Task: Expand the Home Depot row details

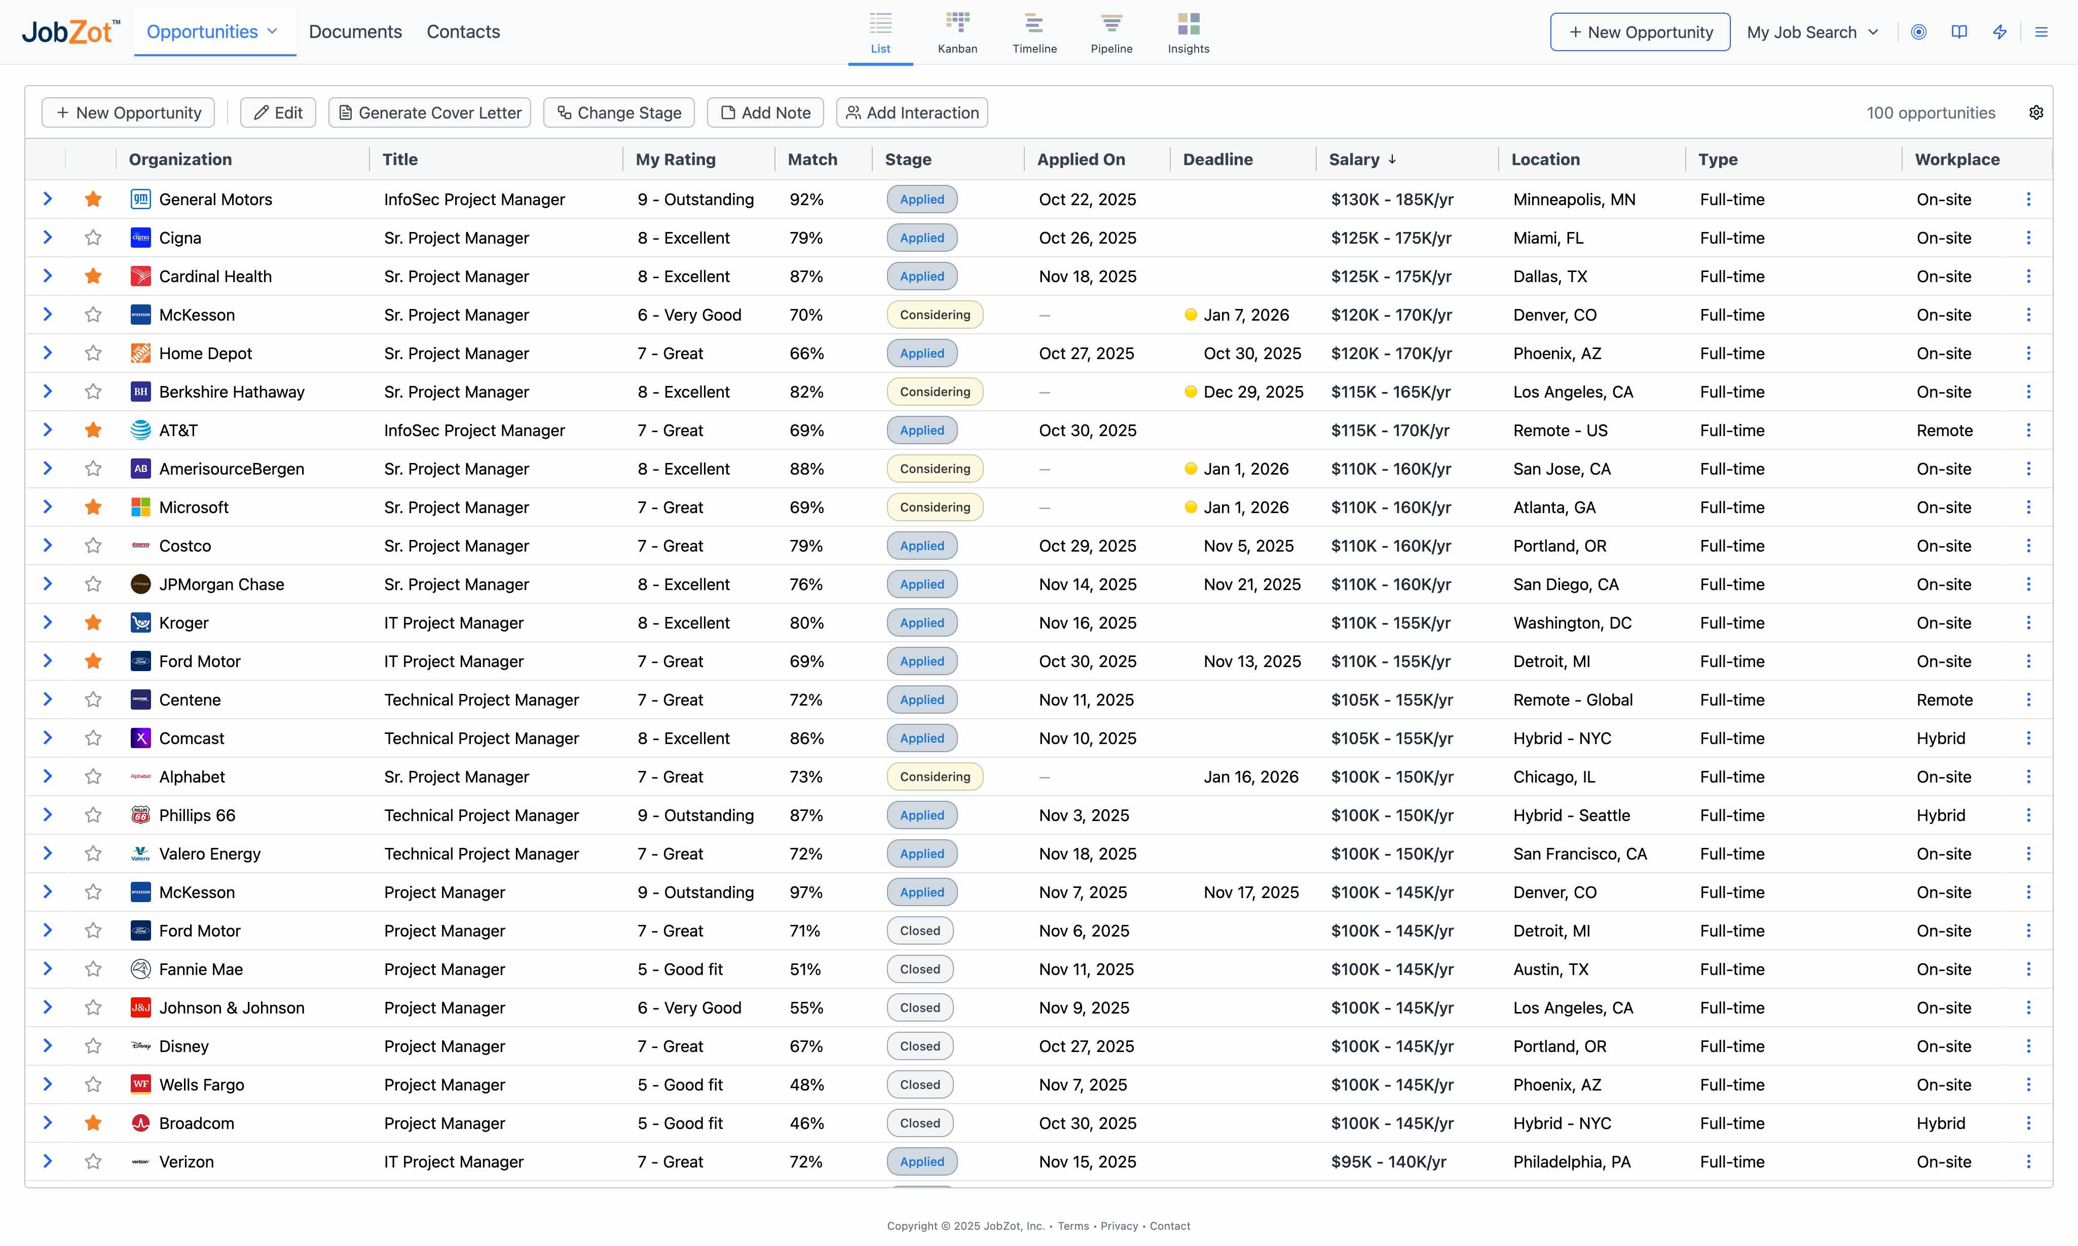Action: [x=48, y=353]
